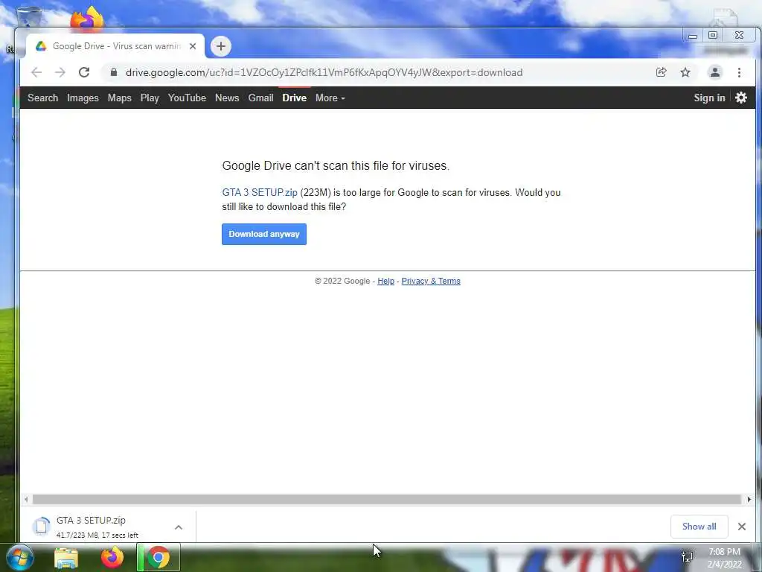Click the horizontal scrollbar track
Viewport: 762px width, 572px height.
[x=387, y=499]
